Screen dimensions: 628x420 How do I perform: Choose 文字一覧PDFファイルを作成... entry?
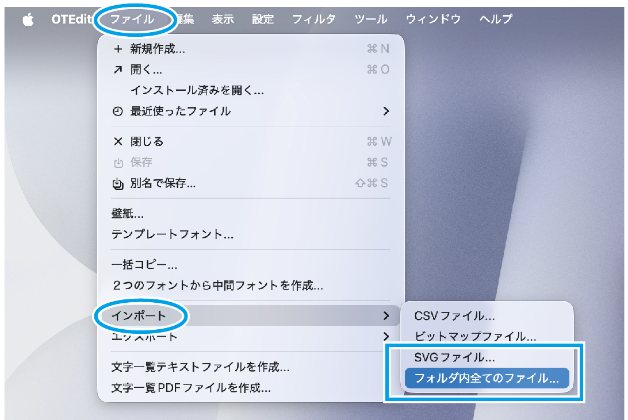(191, 388)
